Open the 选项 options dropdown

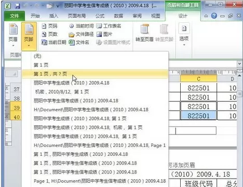pos(184,35)
